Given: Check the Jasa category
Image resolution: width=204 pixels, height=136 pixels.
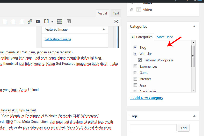Looking at the screenshot, I should [135, 85].
